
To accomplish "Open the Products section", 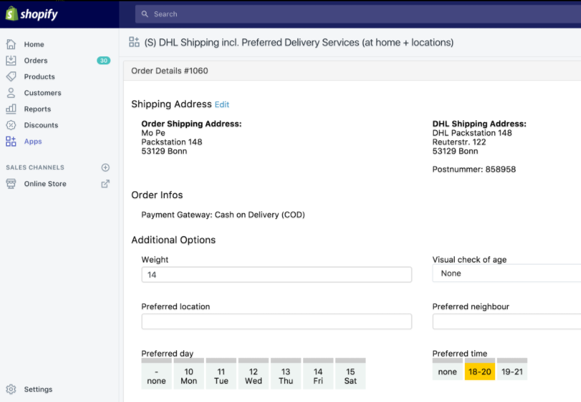I will pos(40,76).
